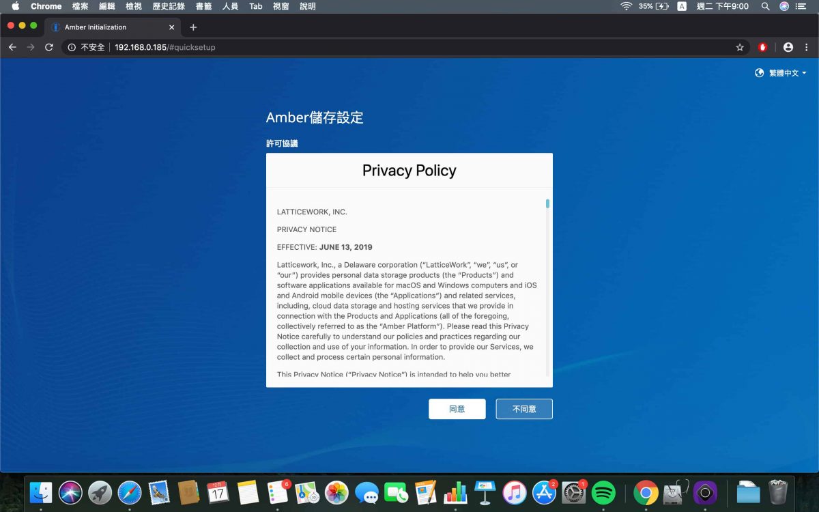Open Photos from the Dock
The width and height of the screenshot is (819, 512).
pos(336,492)
